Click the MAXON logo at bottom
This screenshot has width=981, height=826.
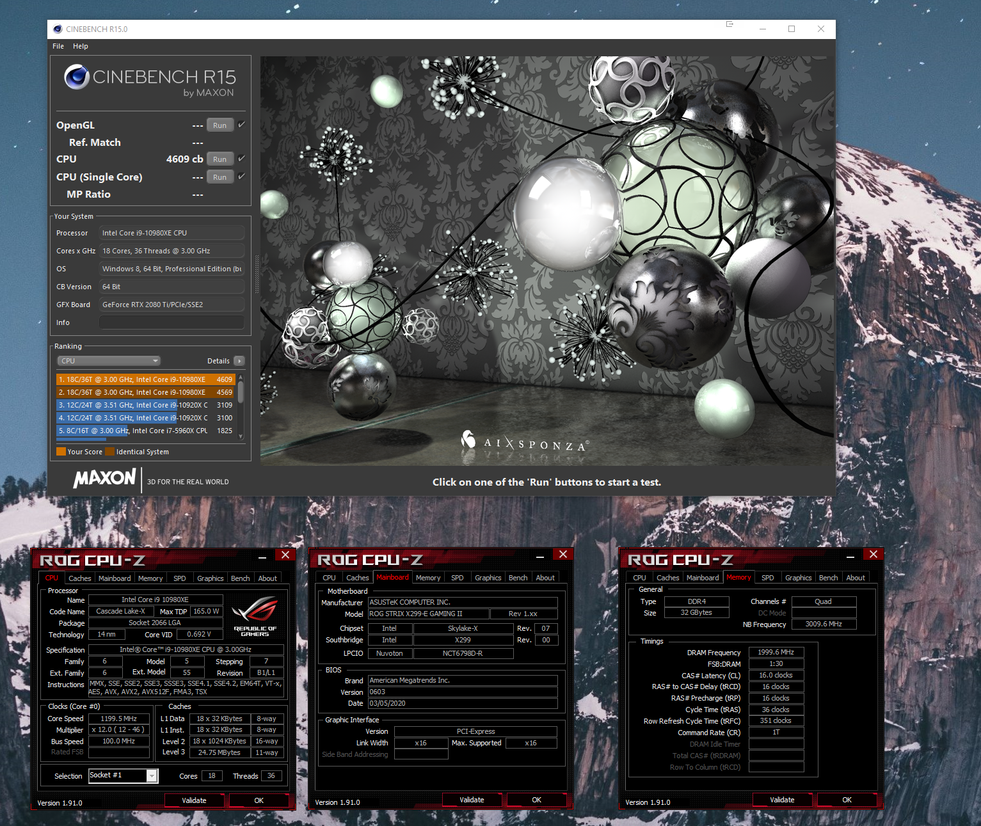pyautogui.click(x=105, y=478)
